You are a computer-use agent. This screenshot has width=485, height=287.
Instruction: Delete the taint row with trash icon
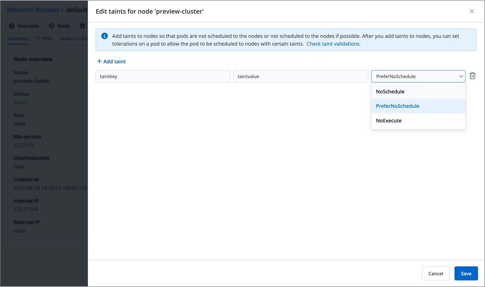(473, 76)
